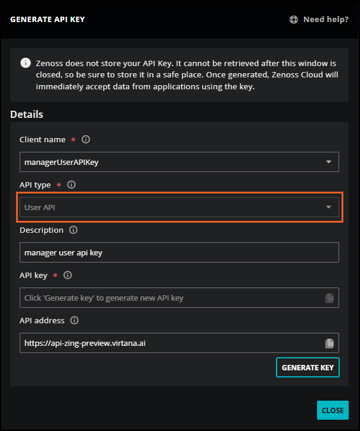Click the info icon beside API type
Screen dimensions: 360x431
pos(72,185)
